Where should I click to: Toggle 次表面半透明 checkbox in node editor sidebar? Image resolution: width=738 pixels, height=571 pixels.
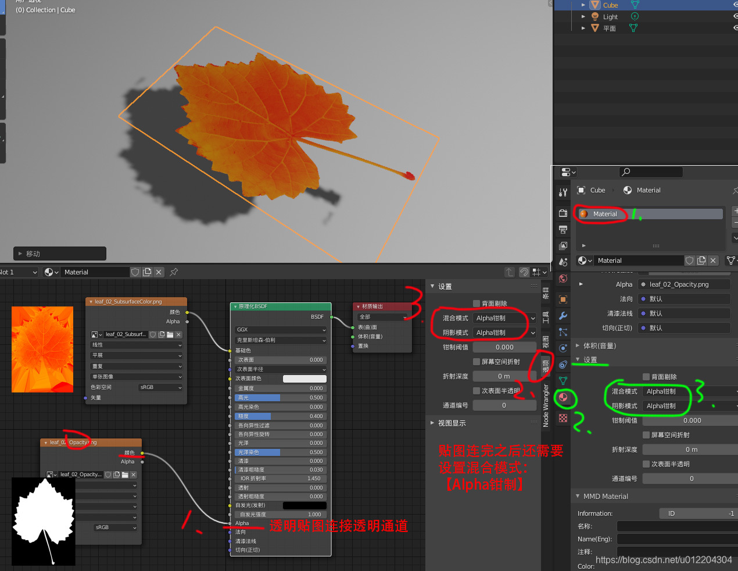point(477,391)
